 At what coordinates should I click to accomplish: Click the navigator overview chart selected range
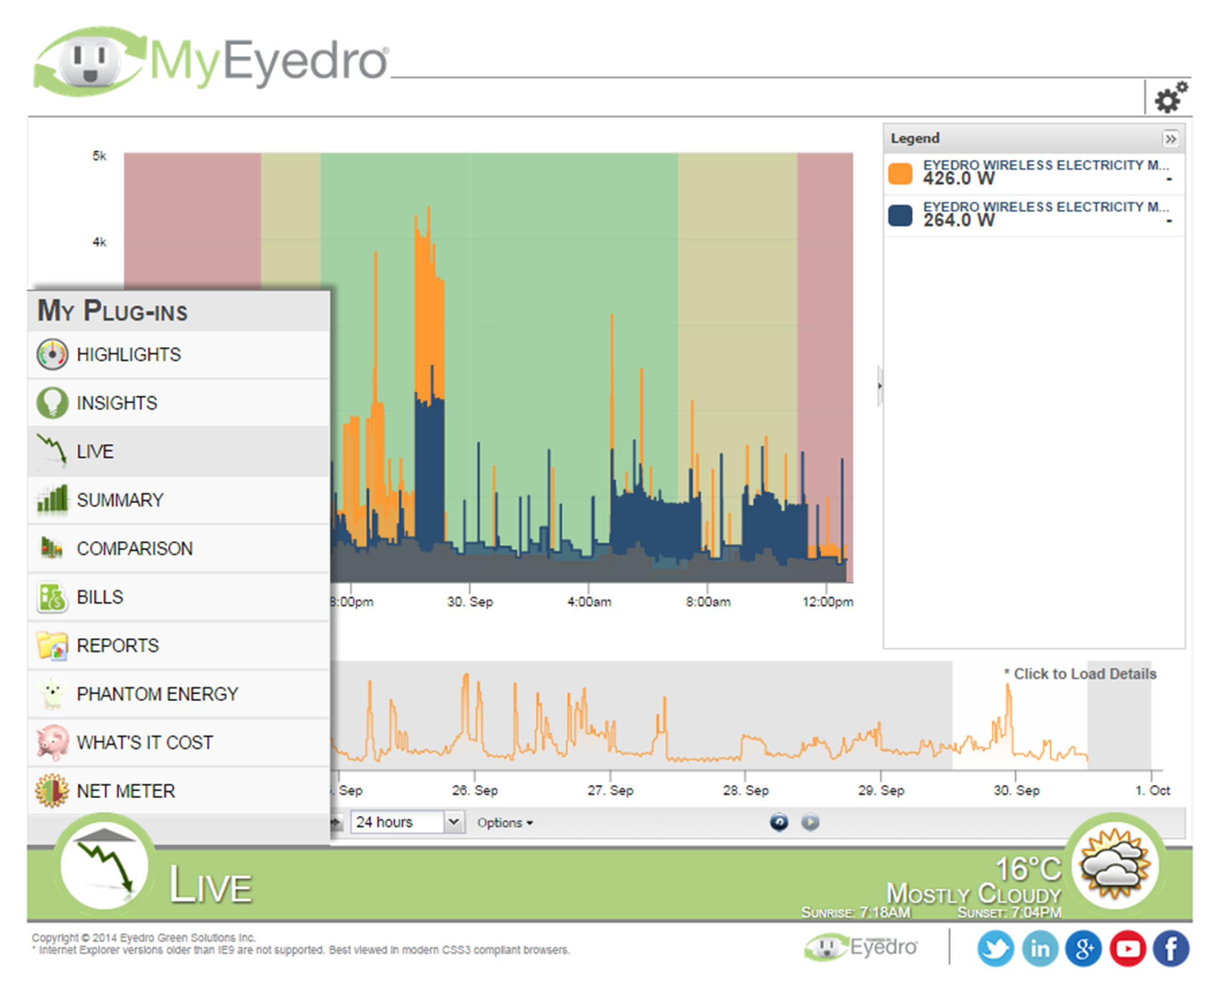pyautogui.click(x=1019, y=716)
